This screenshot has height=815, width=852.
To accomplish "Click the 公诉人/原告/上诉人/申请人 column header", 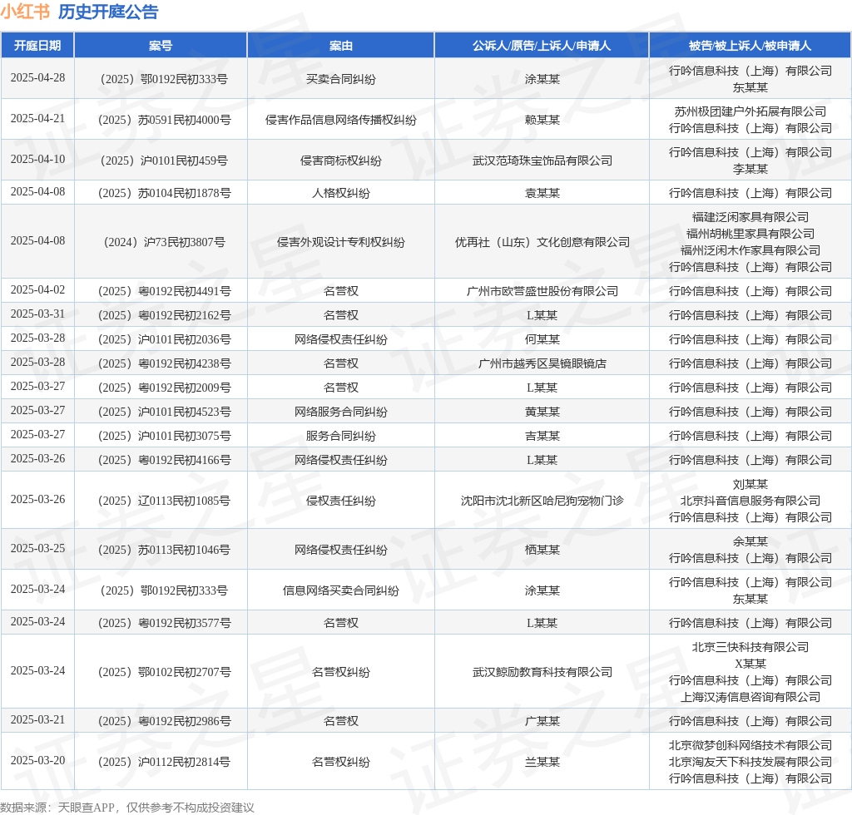I will [541, 46].
